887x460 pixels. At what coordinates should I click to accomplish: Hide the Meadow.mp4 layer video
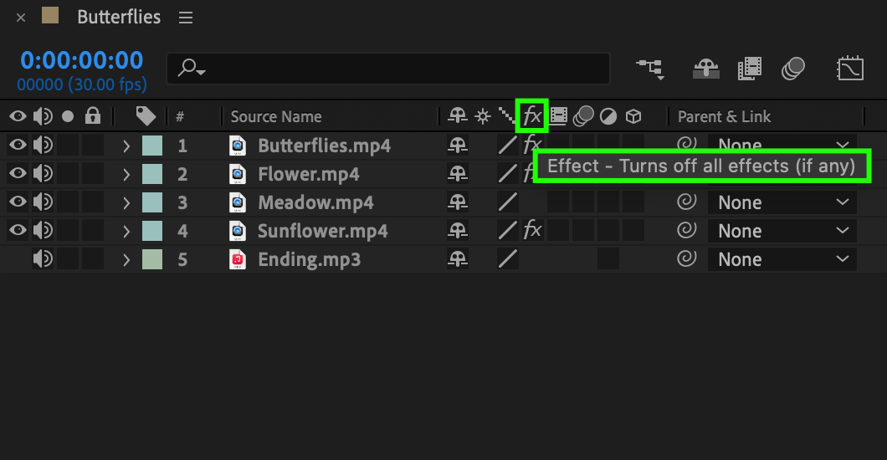click(18, 202)
